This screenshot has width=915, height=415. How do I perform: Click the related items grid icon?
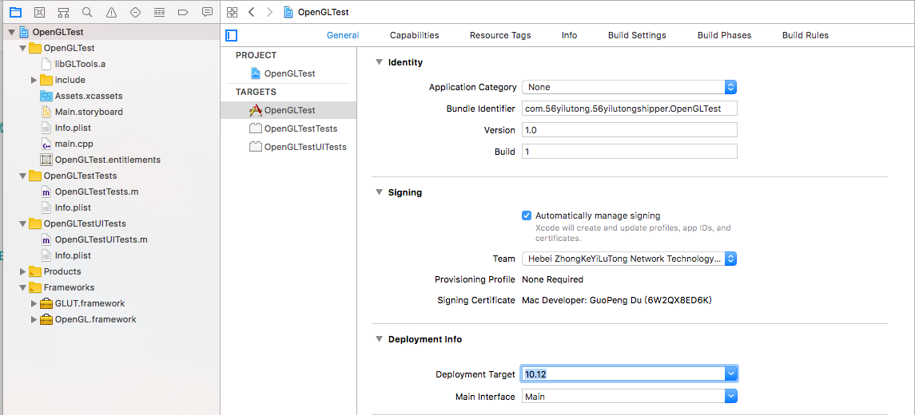(x=232, y=12)
